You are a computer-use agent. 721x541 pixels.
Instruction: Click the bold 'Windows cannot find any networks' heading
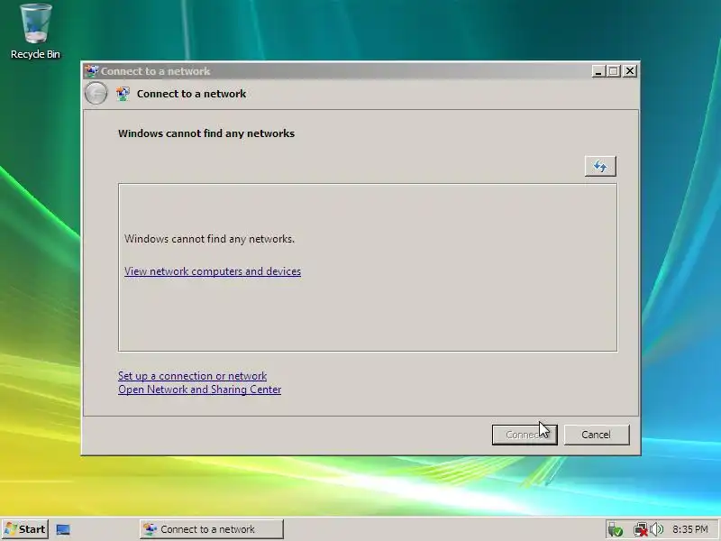pos(206,133)
